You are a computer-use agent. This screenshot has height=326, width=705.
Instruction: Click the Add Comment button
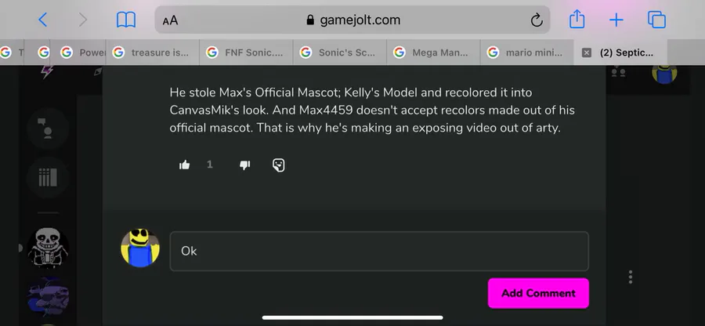point(538,293)
